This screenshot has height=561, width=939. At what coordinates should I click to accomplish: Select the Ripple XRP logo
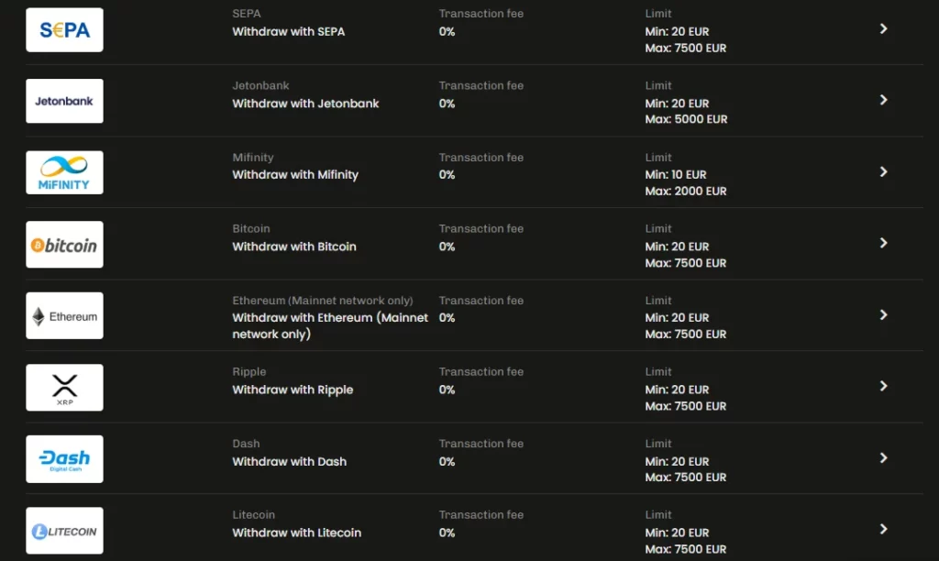point(64,387)
